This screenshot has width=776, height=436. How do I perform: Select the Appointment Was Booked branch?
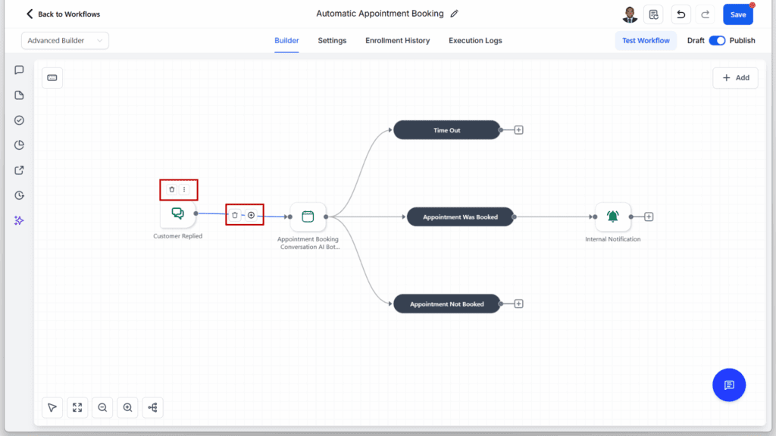point(460,216)
